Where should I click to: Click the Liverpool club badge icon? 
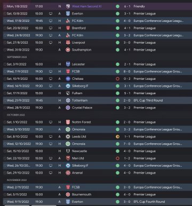point(68,43)
